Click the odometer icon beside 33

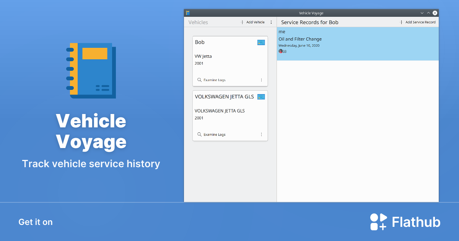280,51
